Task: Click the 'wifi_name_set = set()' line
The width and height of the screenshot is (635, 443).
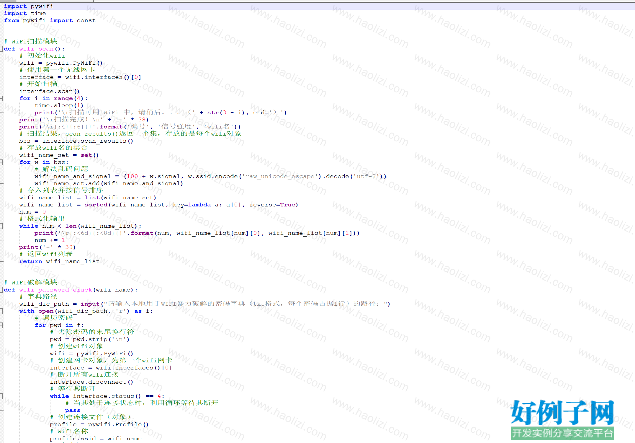Action: tap(59, 155)
